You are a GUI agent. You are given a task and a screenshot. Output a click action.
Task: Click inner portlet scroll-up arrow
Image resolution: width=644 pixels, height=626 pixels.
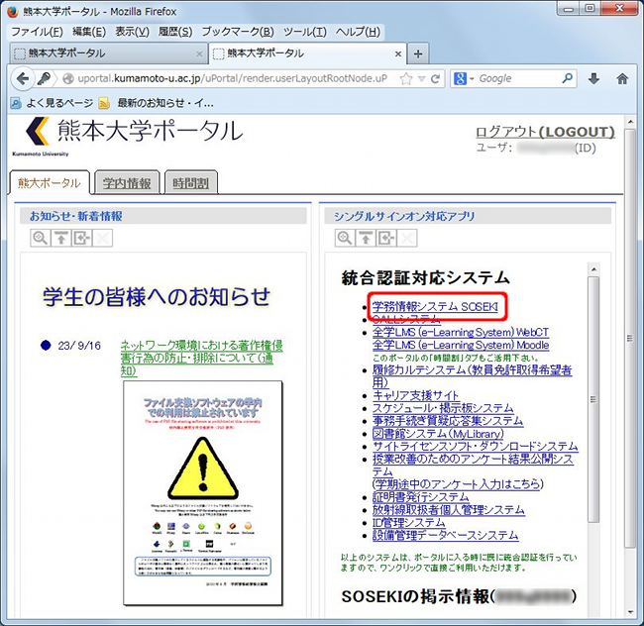593,269
